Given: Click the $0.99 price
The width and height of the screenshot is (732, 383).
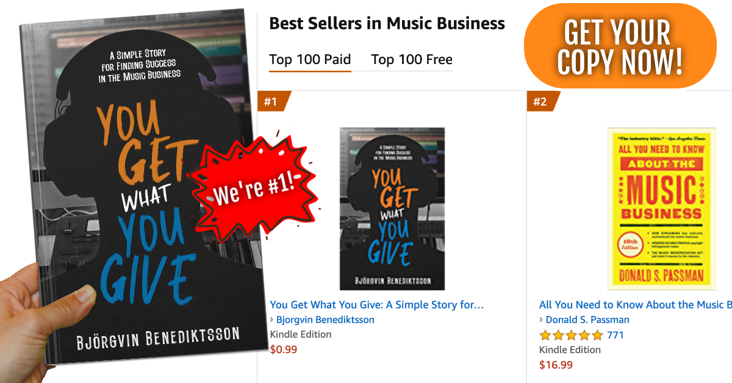Looking at the screenshot, I should point(284,349).
